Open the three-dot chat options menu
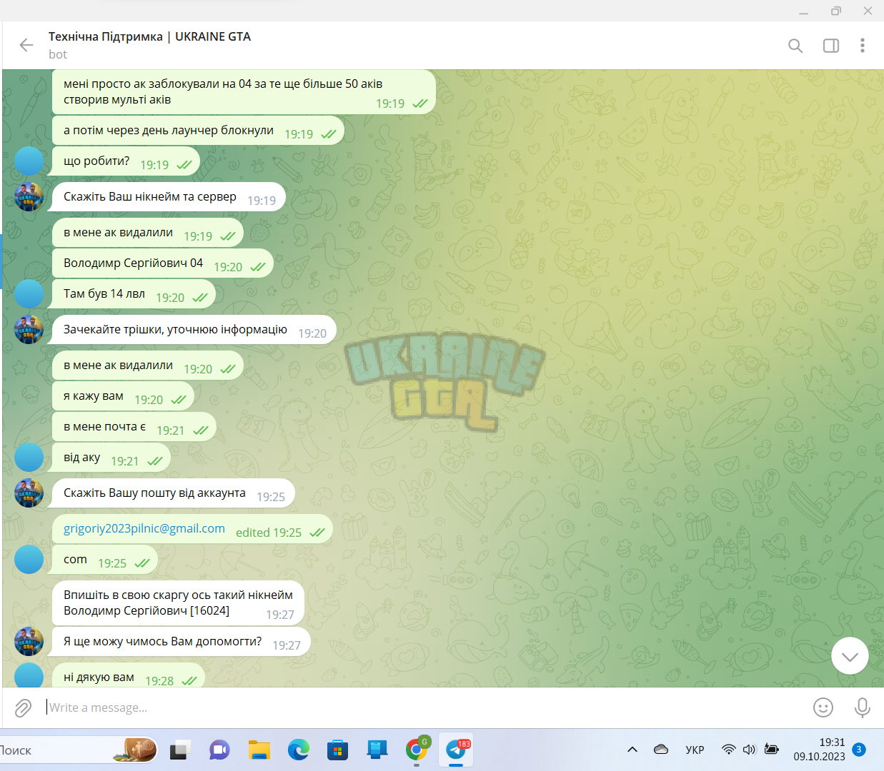The width and height of the screenshot is (884, 771). 863,46
